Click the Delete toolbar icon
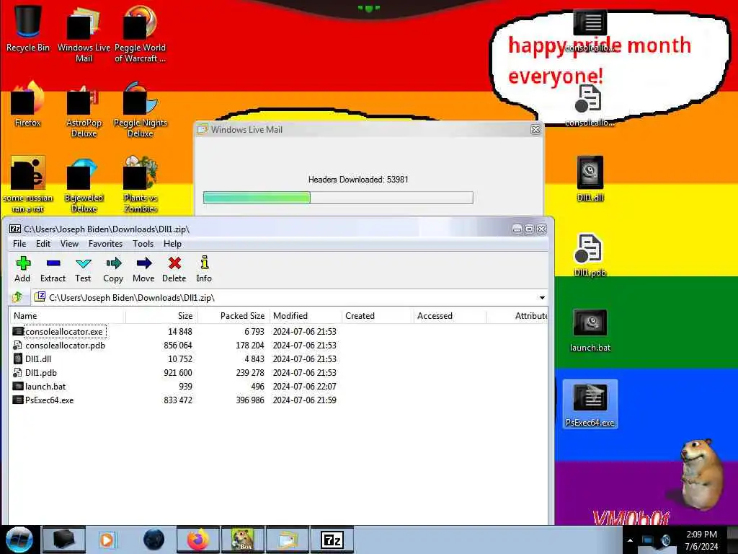 pyautogui.click(x=174, y=269)
